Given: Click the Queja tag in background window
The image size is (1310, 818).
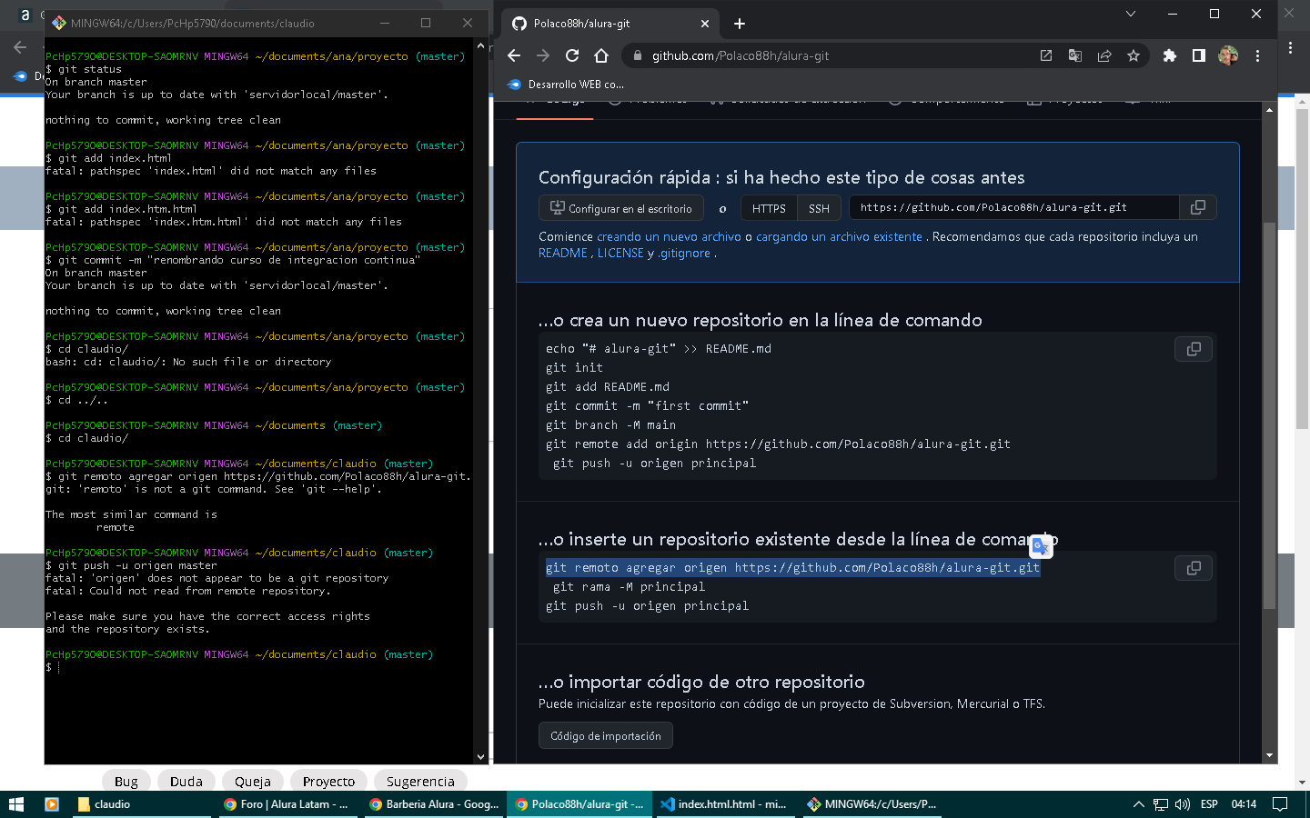Looking at the screenshot, I should [x=253, y=782].
